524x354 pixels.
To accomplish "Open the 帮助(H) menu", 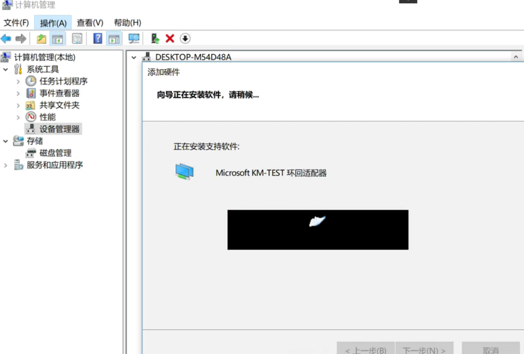I will pyautogui.click(x=127, y=23).
